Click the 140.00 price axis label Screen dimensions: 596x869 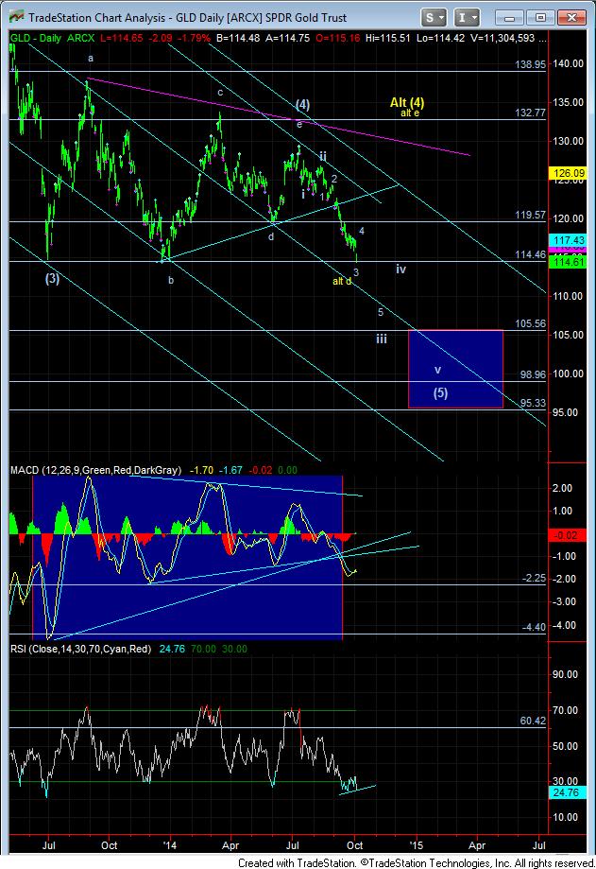(569, 63)
